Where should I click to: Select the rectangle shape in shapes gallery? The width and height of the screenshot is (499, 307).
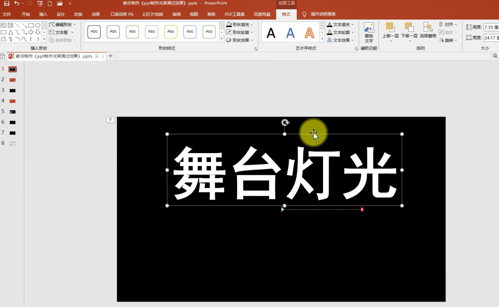[31, 25]
